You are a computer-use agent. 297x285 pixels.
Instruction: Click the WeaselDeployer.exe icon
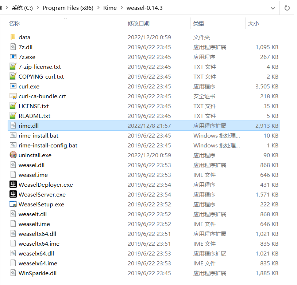13,185
